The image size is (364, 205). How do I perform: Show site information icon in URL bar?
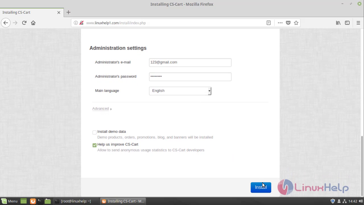click(x=76, y=23)
